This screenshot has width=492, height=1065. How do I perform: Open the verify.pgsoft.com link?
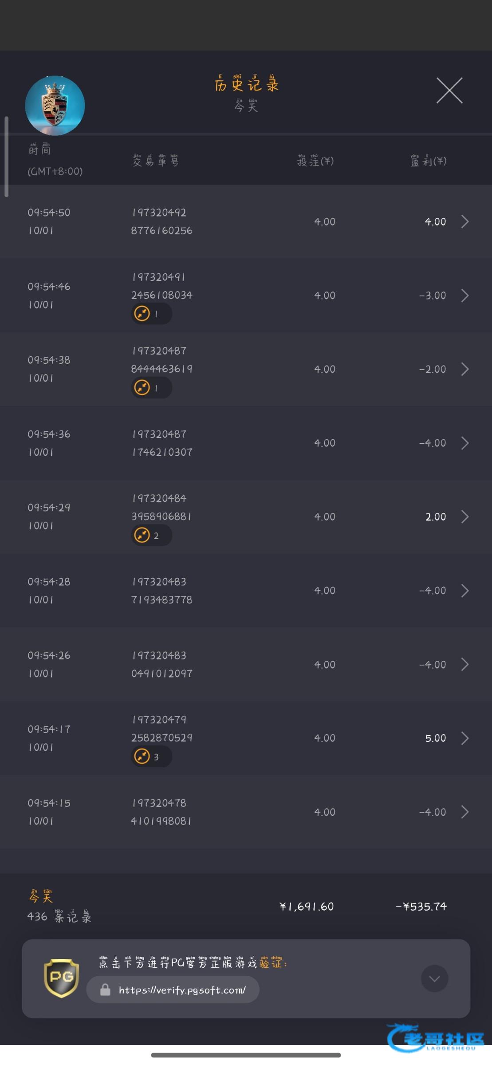[x=182, y=990]
